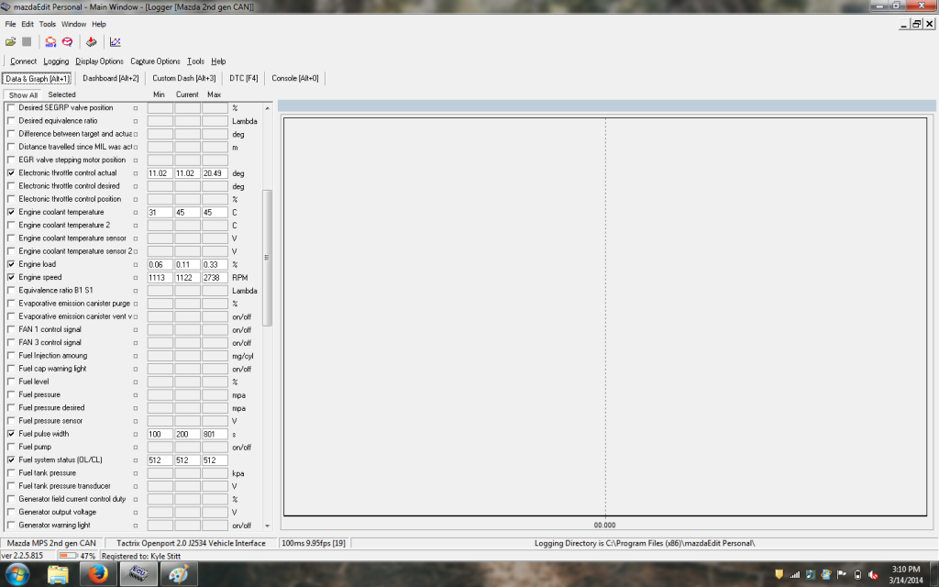Open the Windows Start menu
This screenshot has height=587, width=939.
click(17, 574)
